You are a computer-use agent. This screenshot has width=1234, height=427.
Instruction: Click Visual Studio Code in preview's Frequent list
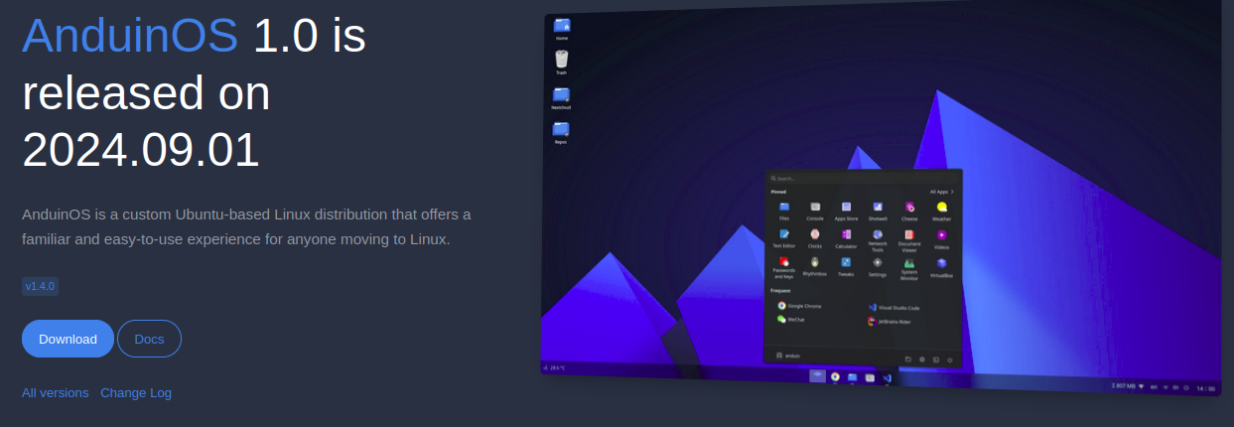pos(893,308)
